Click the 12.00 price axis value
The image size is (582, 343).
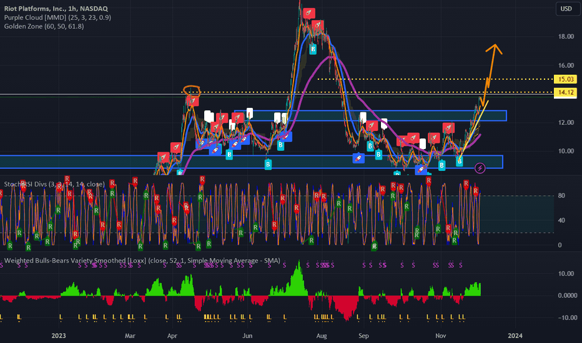coord(566,122)
